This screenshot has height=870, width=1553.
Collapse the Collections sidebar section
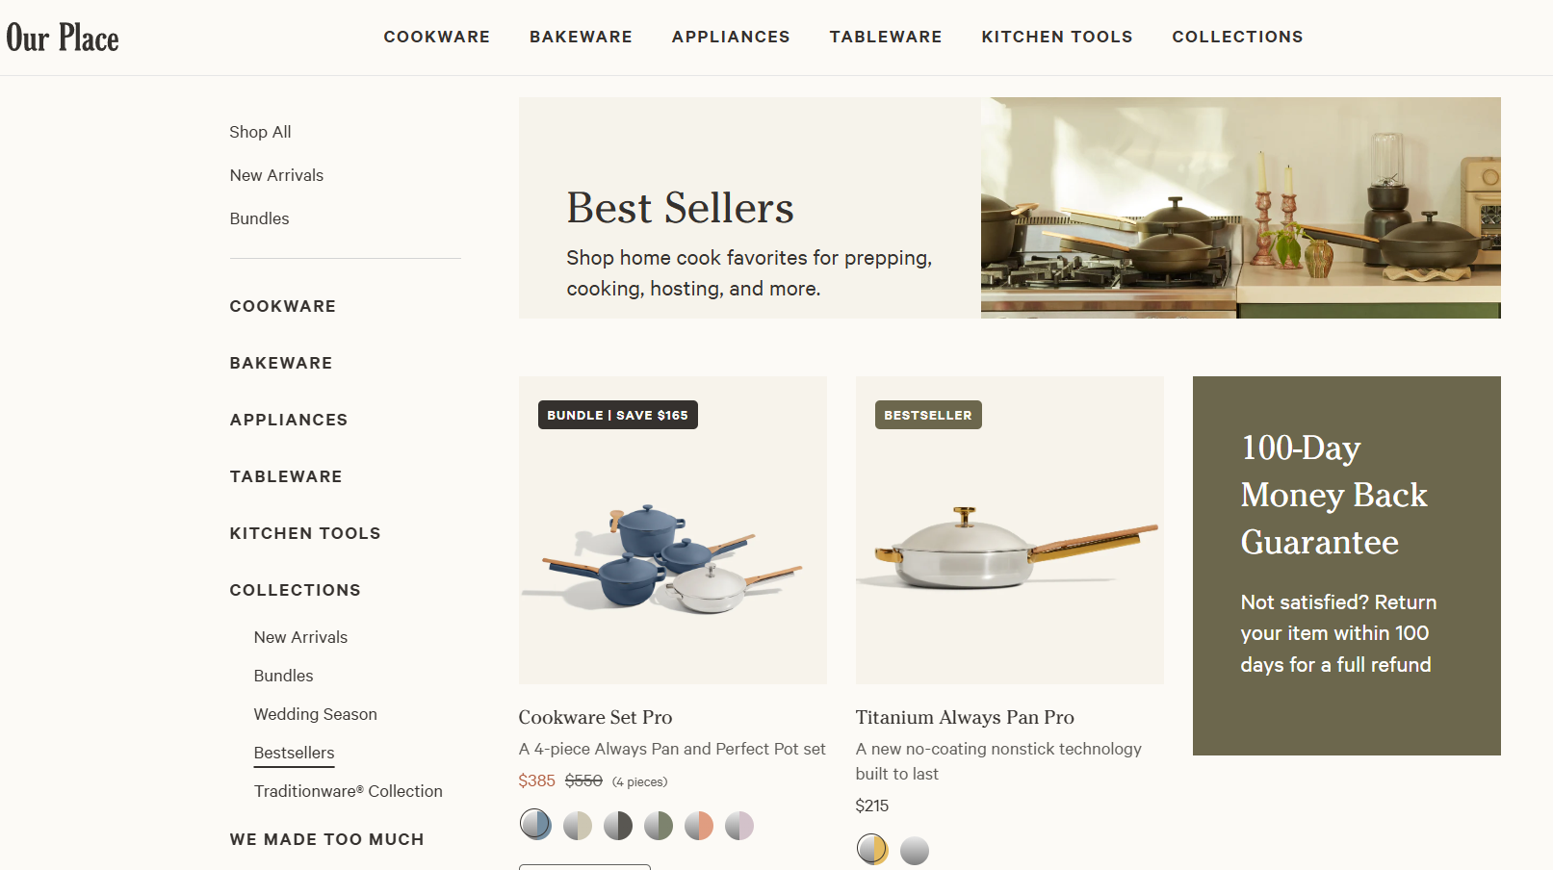[x=296, y=590]
